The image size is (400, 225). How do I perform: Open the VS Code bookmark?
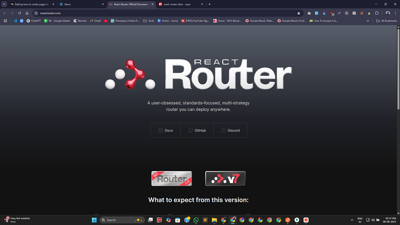15,21
